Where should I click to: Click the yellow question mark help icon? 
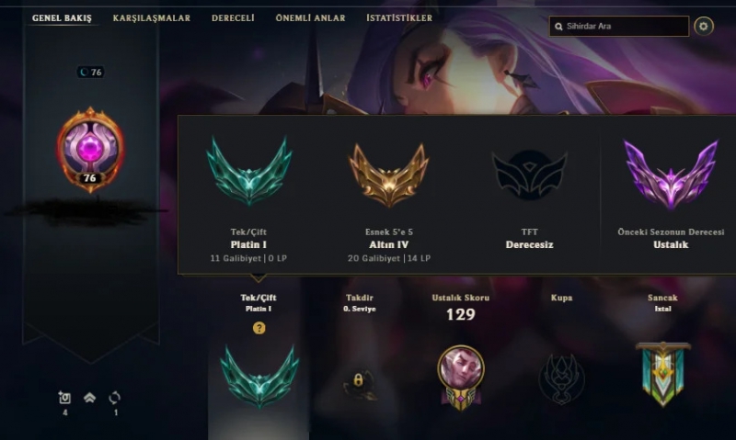pos(259,328)
